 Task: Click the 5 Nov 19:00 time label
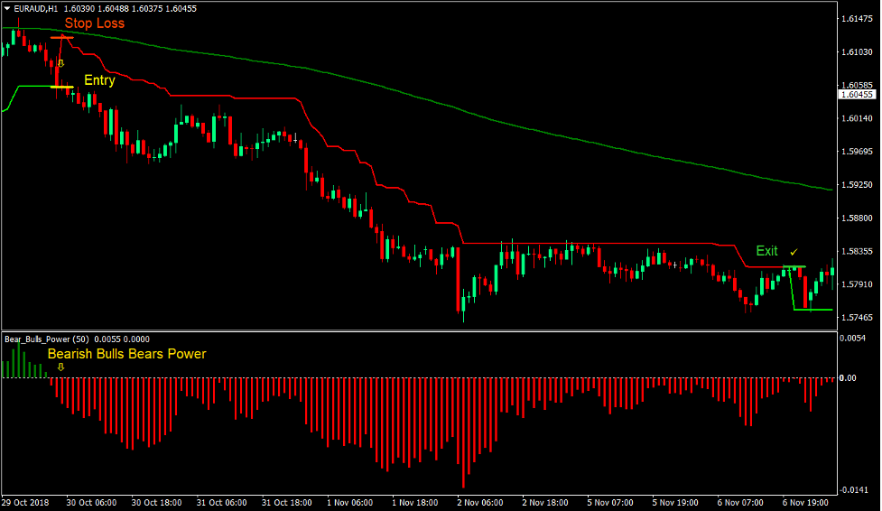point(675,503)
